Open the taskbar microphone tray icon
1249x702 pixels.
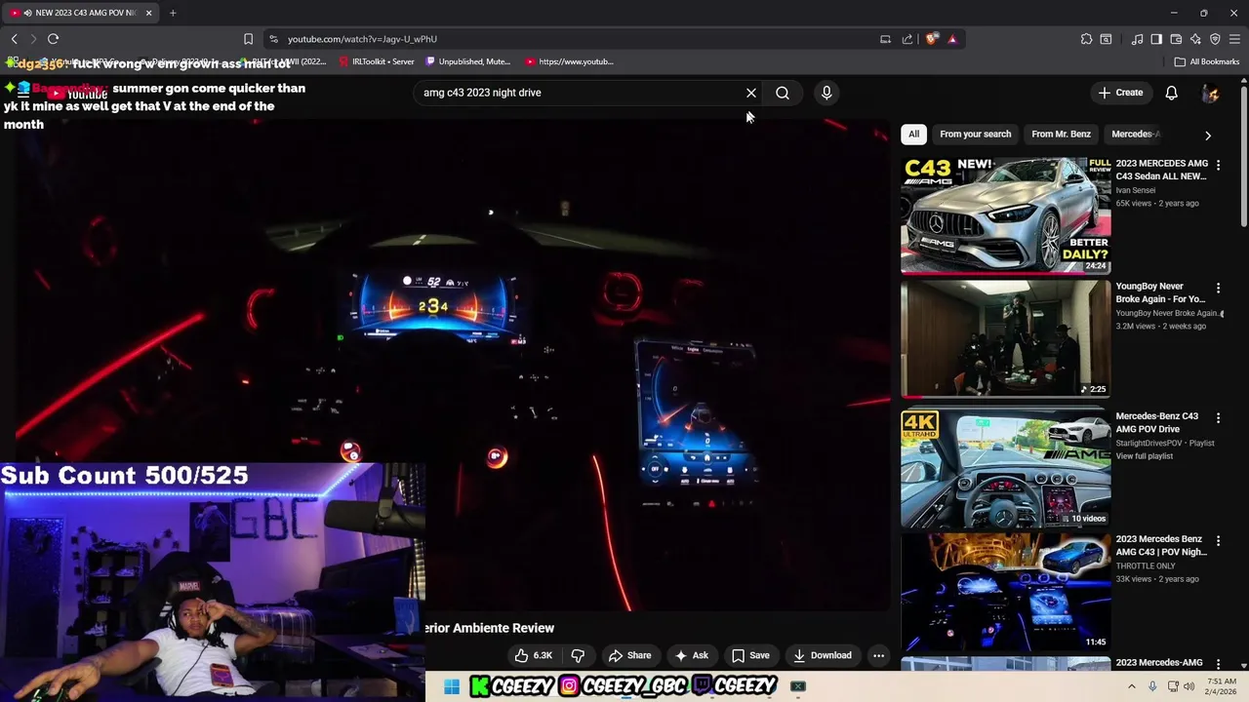click(x=1152, y=686)
